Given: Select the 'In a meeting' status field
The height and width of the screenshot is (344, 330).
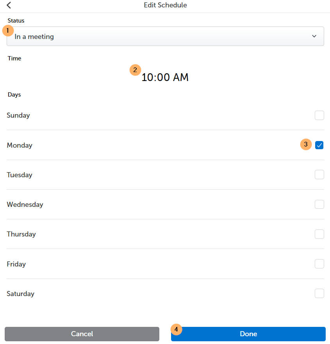Looking at the screenshot, I should pyautogui.click(x=165, y=36).
